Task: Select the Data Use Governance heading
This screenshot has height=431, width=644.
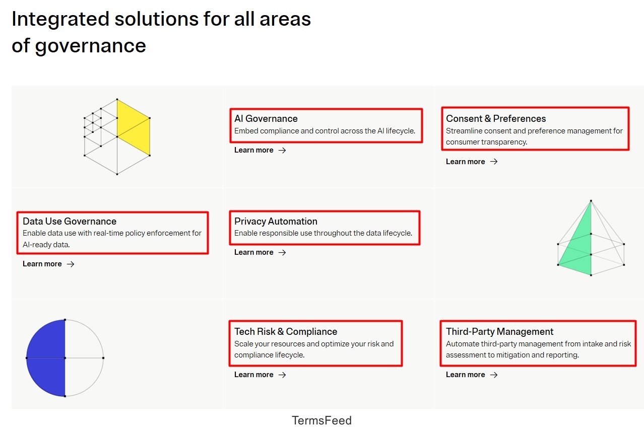Action: 70,221
